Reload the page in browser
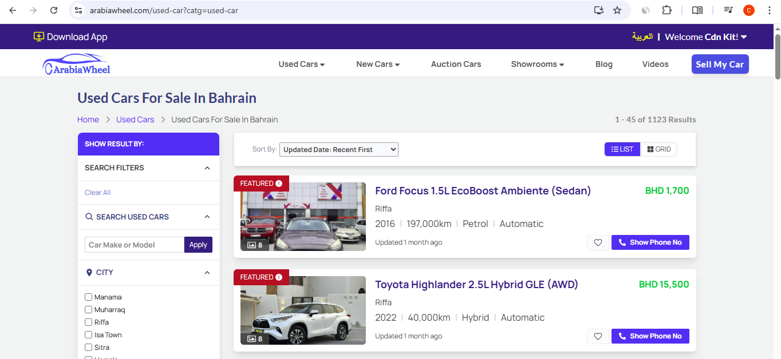The height and width of the screenshot is (359, 781). pyautogui.click(x=54, y=10)
